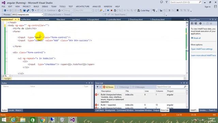
Task: Pin the Error List panel
Action: (184, 83)
